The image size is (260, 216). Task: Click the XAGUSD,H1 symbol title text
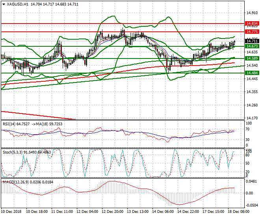[x=18, y=4]
